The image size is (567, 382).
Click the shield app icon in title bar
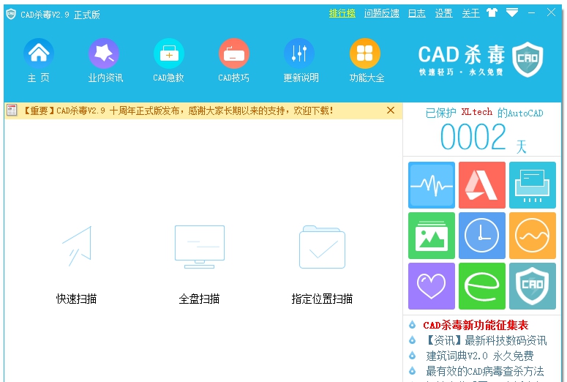coord(11,14)
